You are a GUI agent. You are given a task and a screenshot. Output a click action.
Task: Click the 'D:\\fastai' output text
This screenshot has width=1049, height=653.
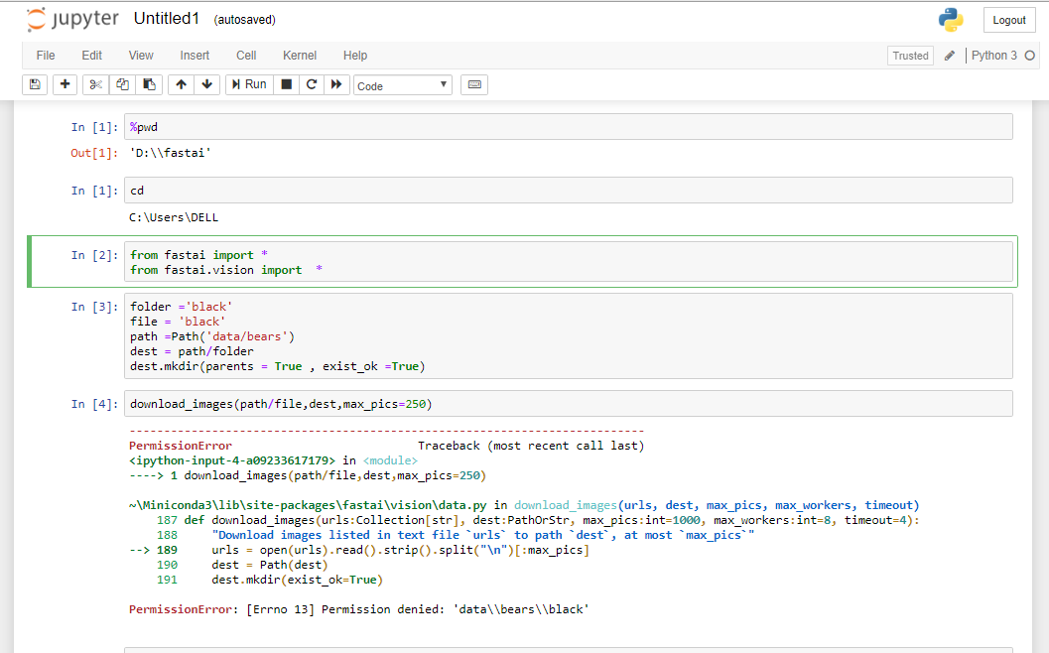170,153
